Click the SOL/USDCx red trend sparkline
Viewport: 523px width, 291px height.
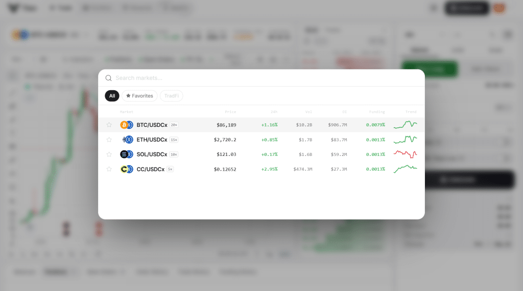(x=405, y=154)
